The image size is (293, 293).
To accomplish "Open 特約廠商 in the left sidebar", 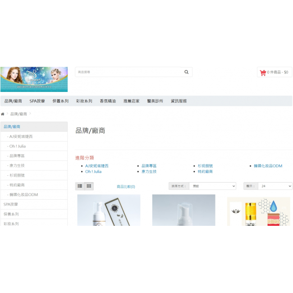I will tap(17, 185).
